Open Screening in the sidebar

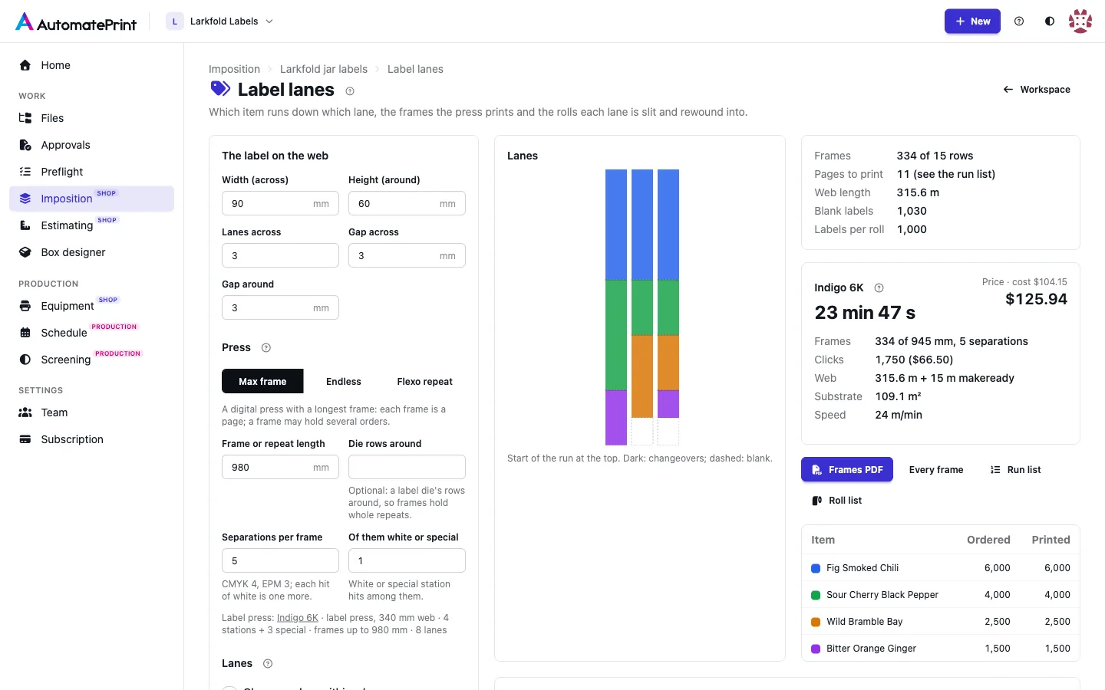click(91, 360)
